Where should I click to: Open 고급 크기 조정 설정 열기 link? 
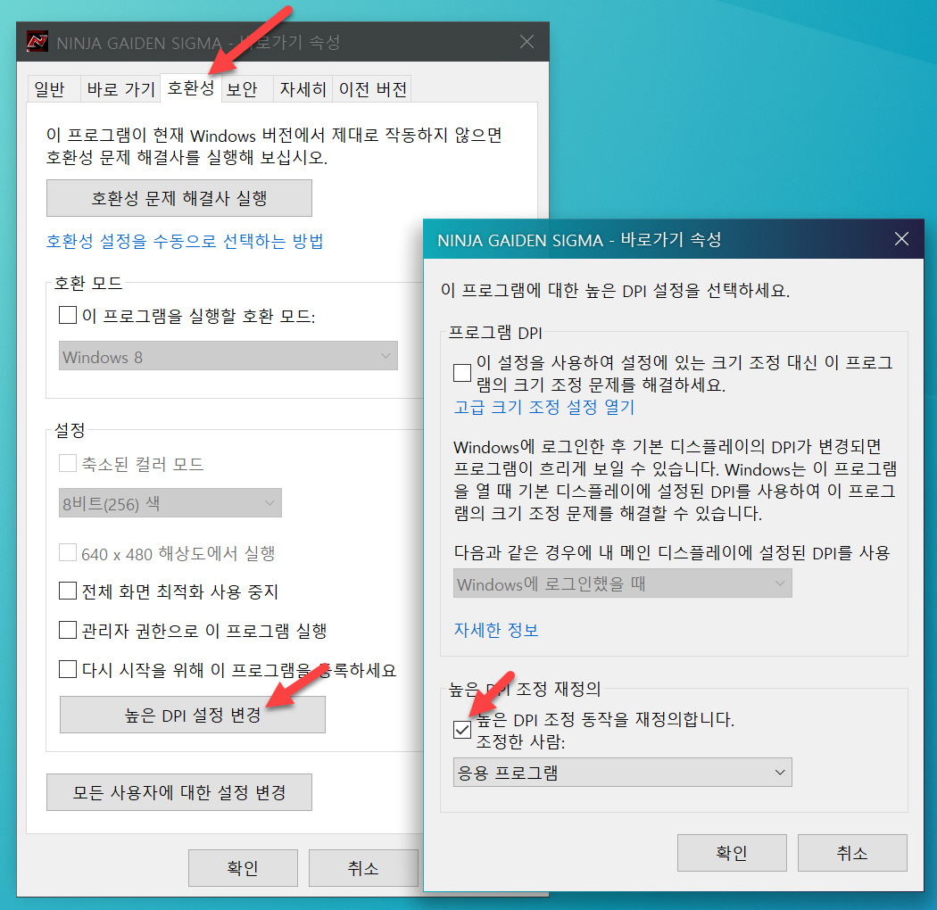pyautogui.click(x=543, y=408)
